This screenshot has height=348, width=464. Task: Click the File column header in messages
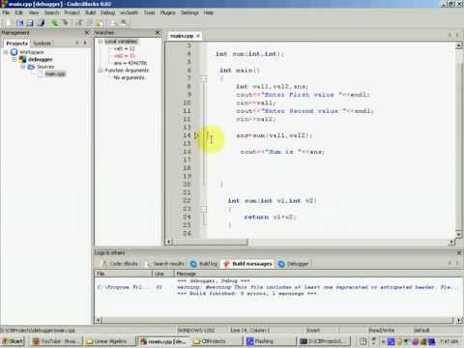(x=123, y=274)
